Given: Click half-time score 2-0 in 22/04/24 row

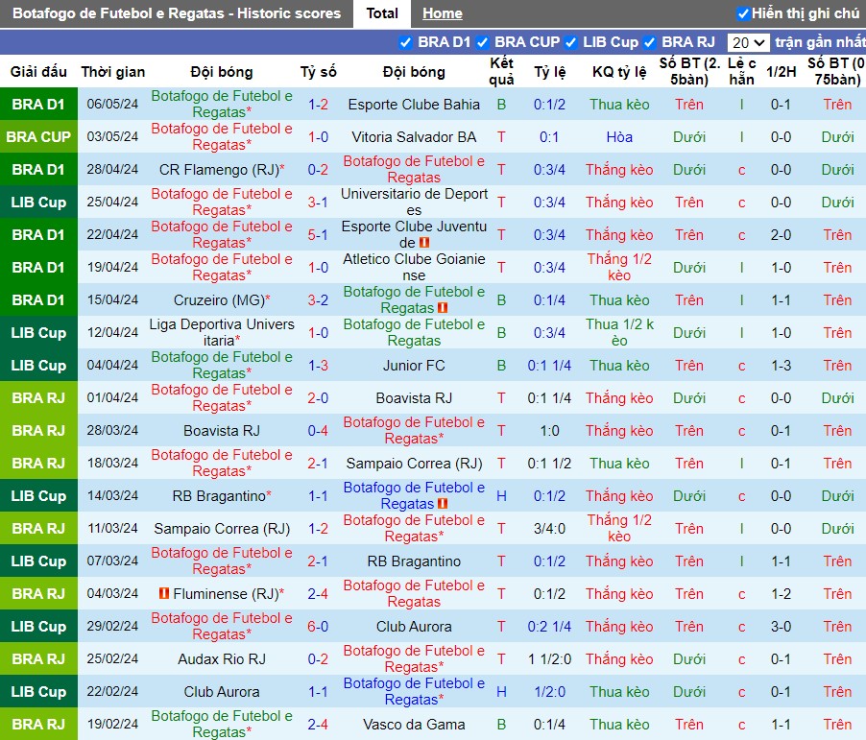Looking at the screenshot, I should pyautogui.click(x=781, y=235).
